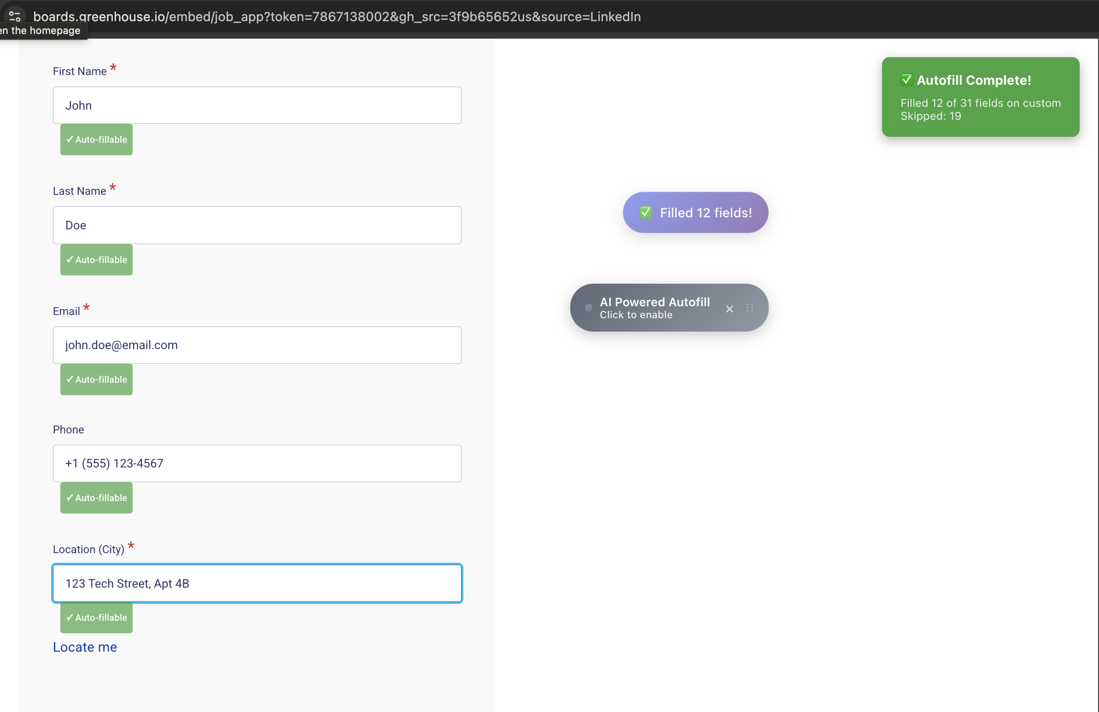Click the checkmark in Filled 12 fields toast

tap(645, 212)
